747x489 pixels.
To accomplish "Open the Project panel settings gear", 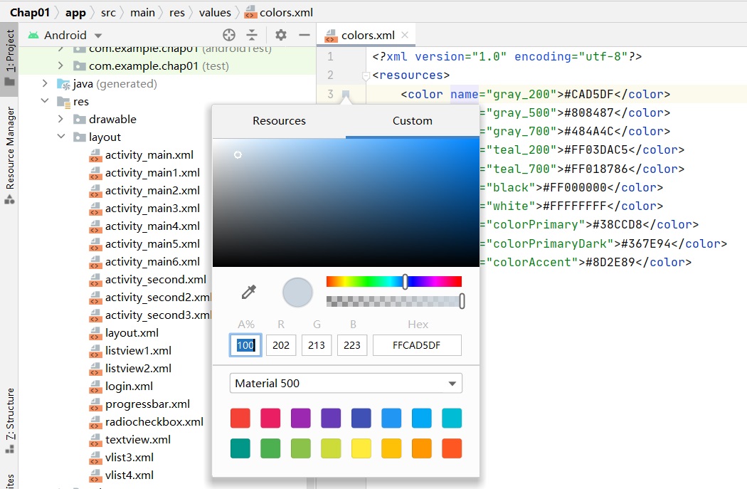I will pyautogui.click(x=281, y=35).
